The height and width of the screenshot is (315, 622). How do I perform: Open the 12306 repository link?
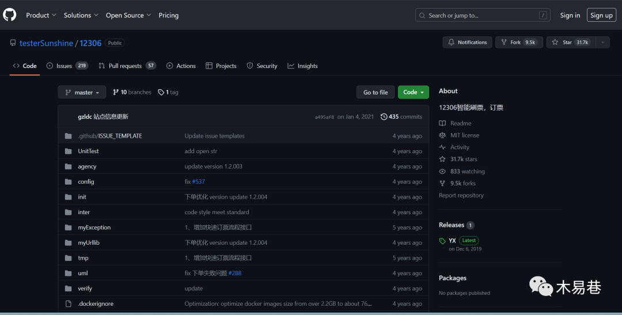[x=90, y=43]
